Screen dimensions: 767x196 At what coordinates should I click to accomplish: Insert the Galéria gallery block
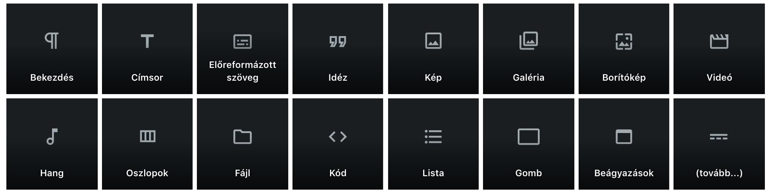click(528, 49)
